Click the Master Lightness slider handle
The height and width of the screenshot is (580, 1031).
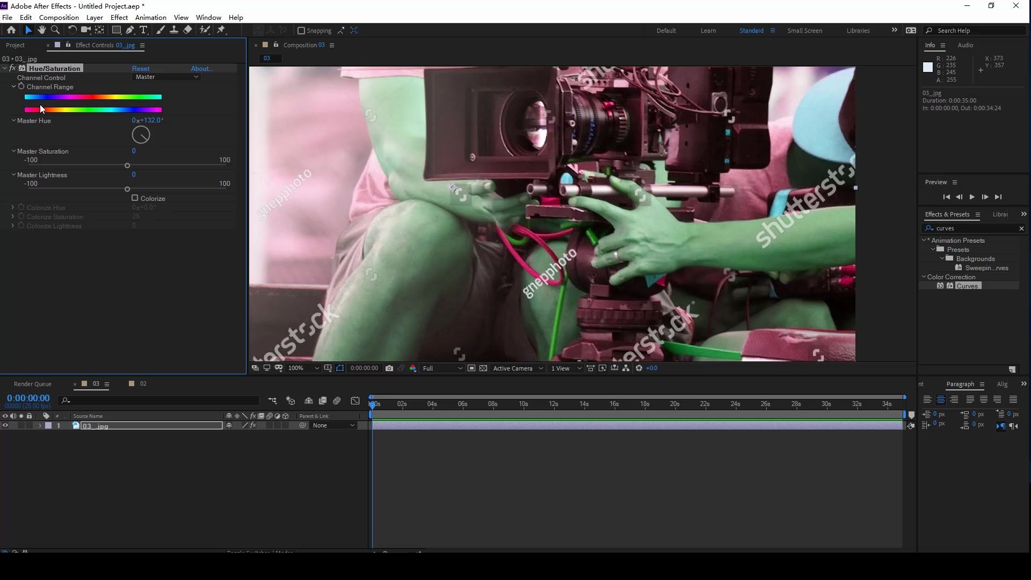click(x=127, y=189)
